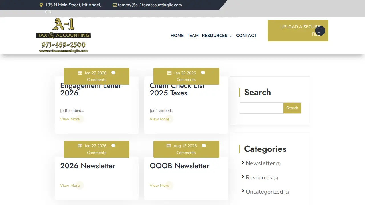The height and width of the screenshot is (205, 365).
Task: Open the Newsletter category link
Action: 260,163
